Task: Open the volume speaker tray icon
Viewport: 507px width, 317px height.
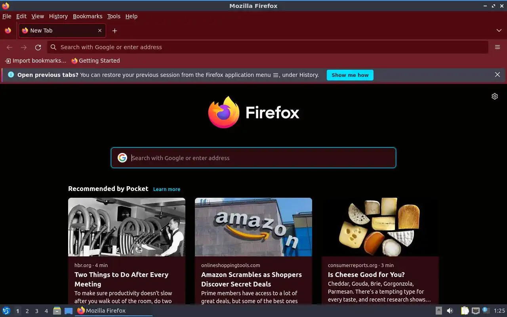Action: click(450, 311)
